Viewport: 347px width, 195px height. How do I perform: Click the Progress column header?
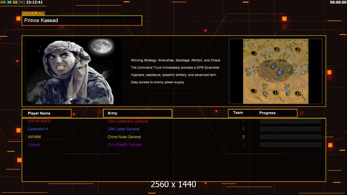[267, 113]
